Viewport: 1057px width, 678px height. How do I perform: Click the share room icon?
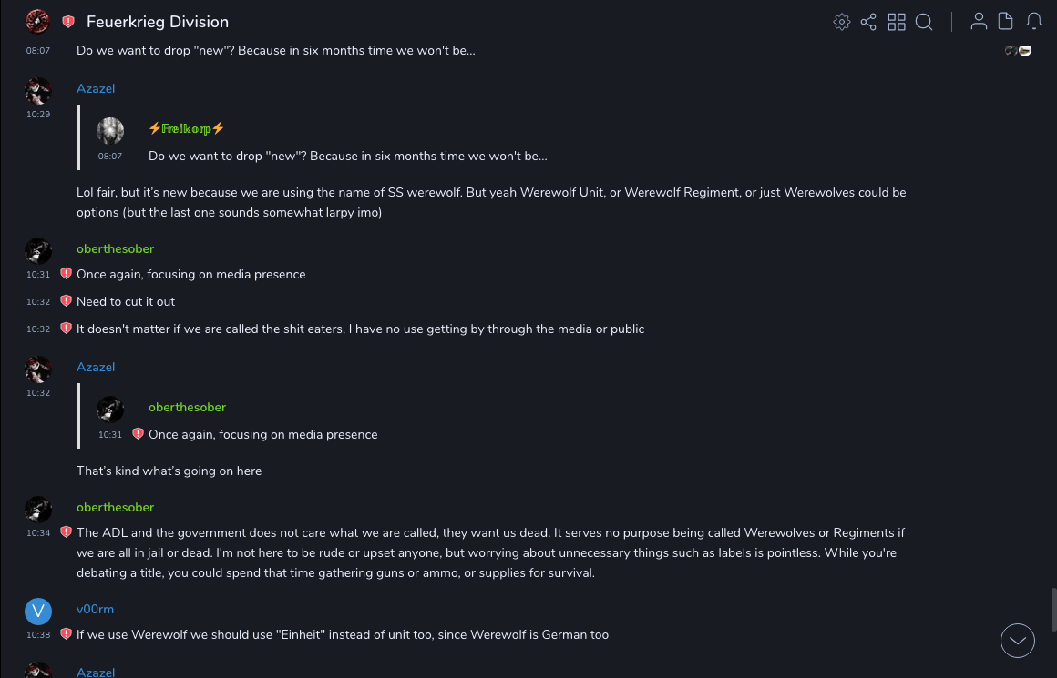(x=868, y=22)
